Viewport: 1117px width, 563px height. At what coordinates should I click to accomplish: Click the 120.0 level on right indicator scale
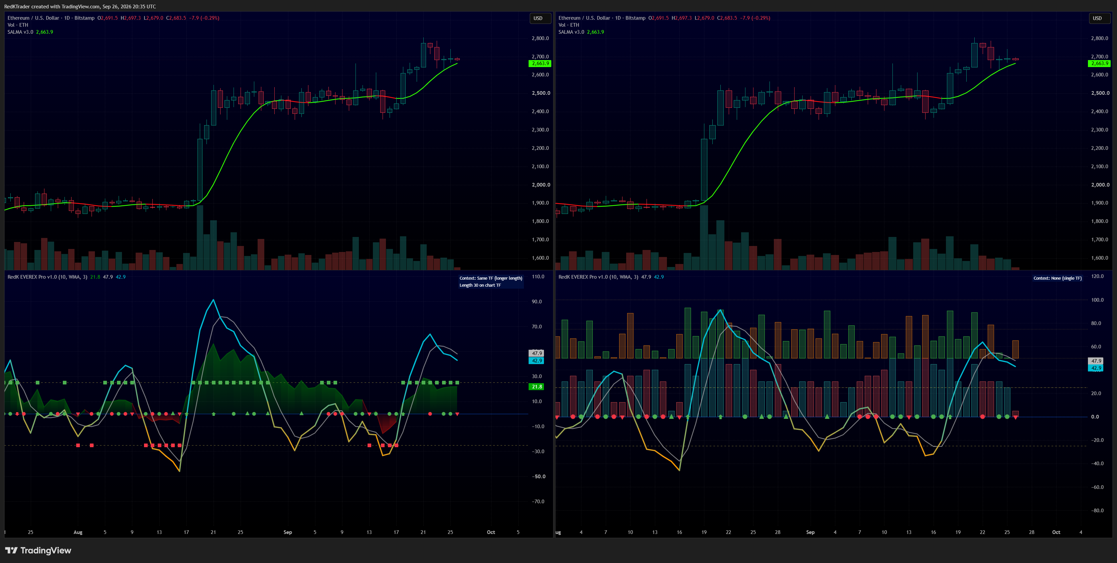pyautogui.click(x=1098, y=276)
